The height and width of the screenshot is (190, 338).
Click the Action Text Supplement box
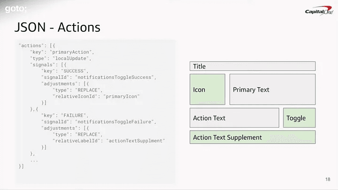(x=252, y=137)
